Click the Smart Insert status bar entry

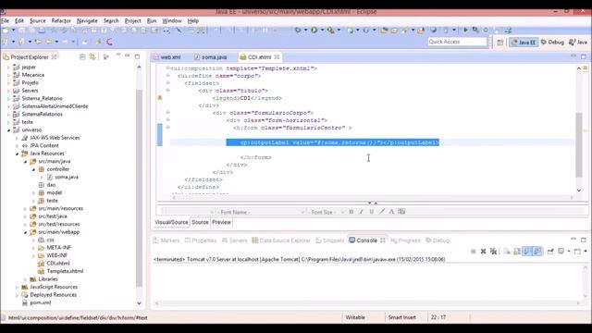pos(401,317)
